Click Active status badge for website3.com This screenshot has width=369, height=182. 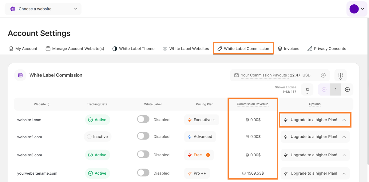[97, 155]
